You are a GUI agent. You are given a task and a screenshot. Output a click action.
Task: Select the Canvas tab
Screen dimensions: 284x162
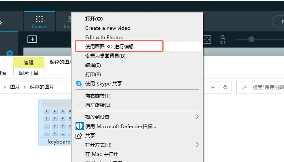click(40, 22)
